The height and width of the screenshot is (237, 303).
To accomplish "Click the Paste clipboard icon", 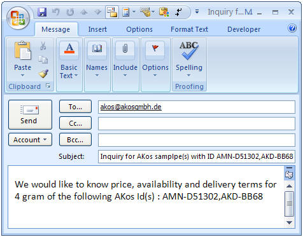I will coord(22,50).
